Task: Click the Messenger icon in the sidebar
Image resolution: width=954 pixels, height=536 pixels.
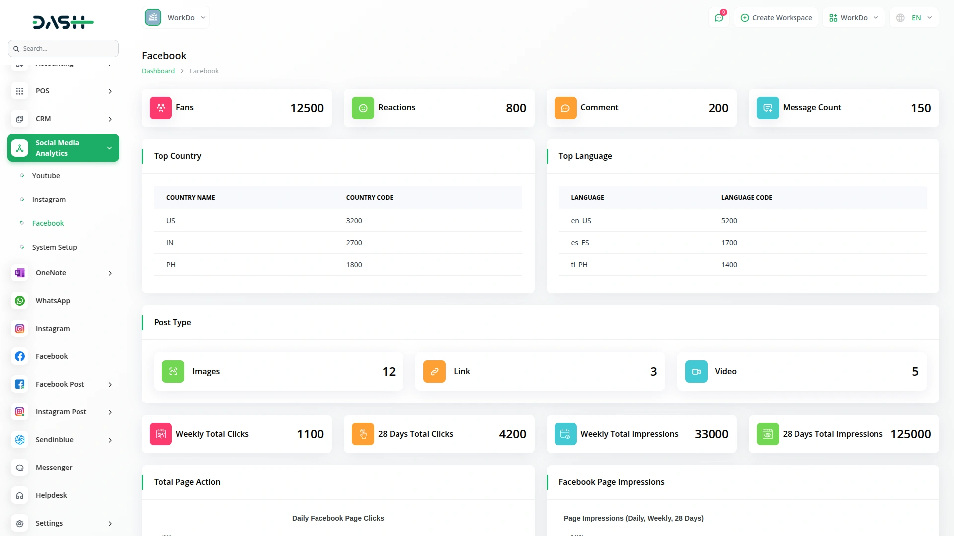Action: click(x=19, y=468)
